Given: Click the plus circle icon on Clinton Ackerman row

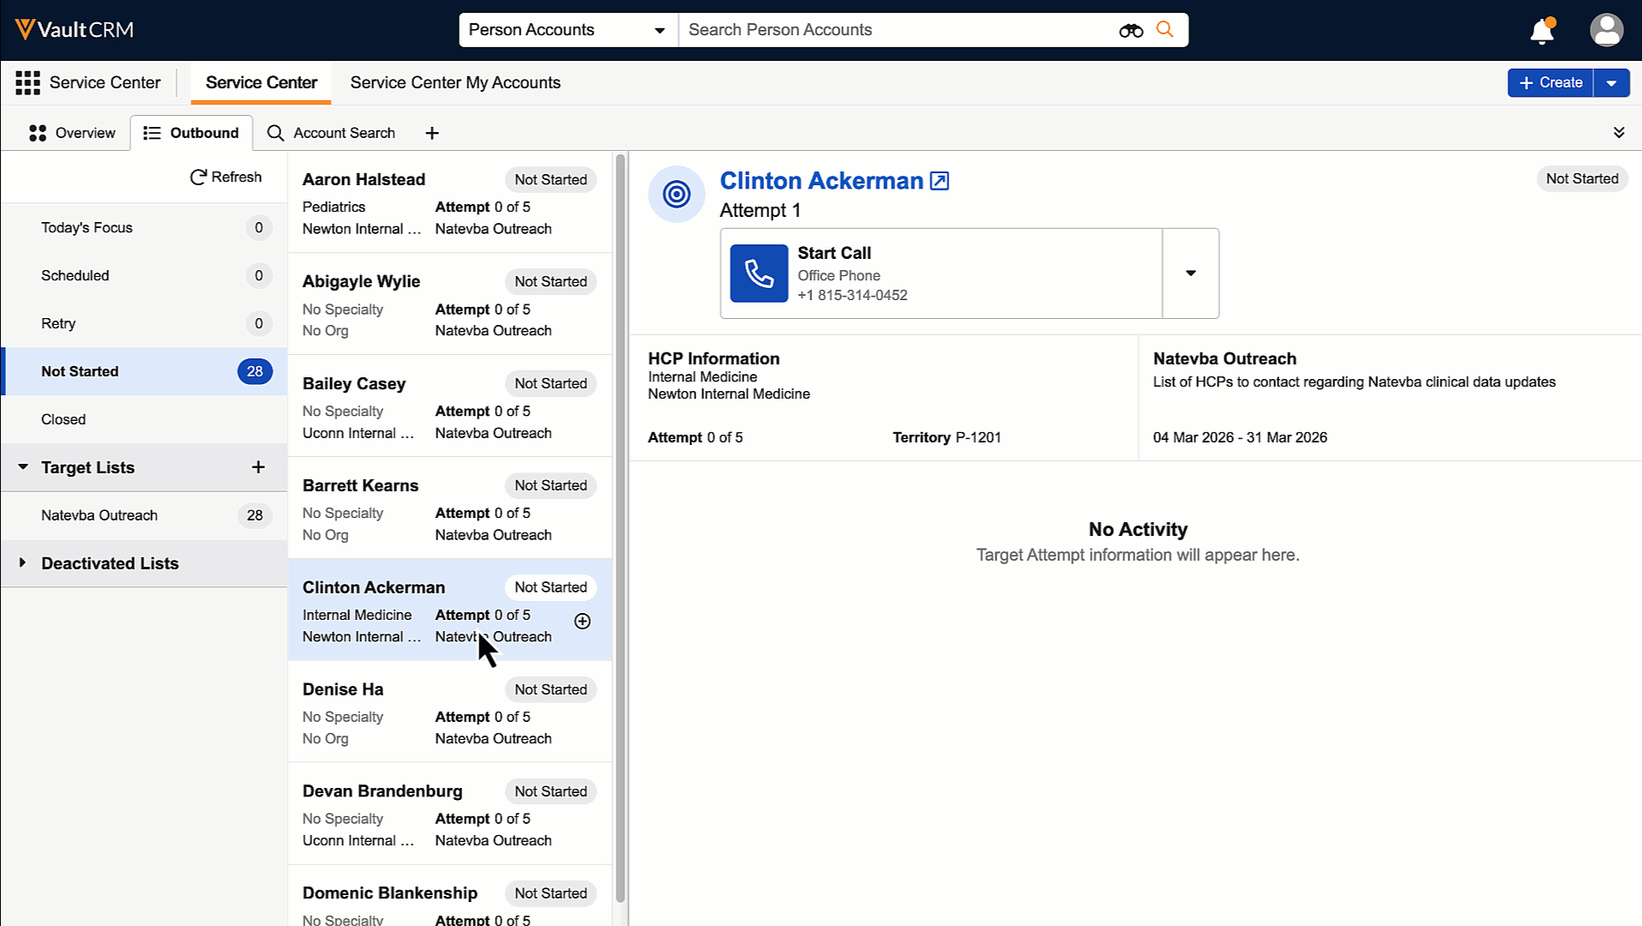Looking at the screenshot, I should click(x=582, y=622).
